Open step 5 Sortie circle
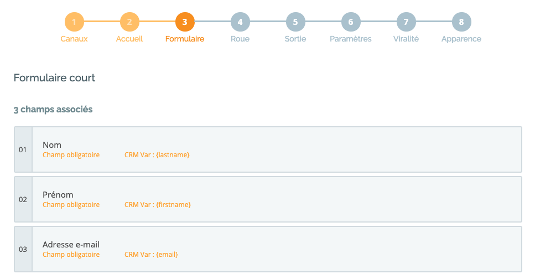 [295, 22]
